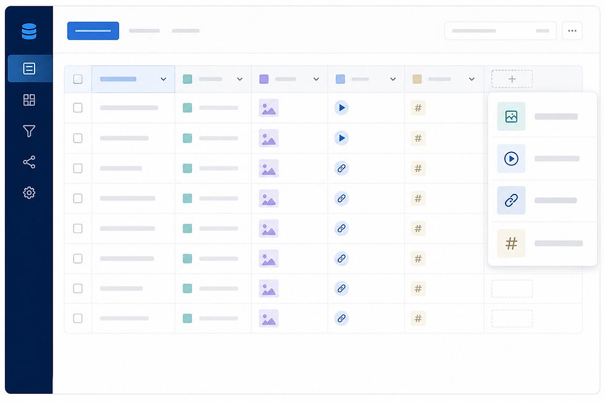Click the teal color square in the column header
Screen dimensions: 605x403
point(188,79)
